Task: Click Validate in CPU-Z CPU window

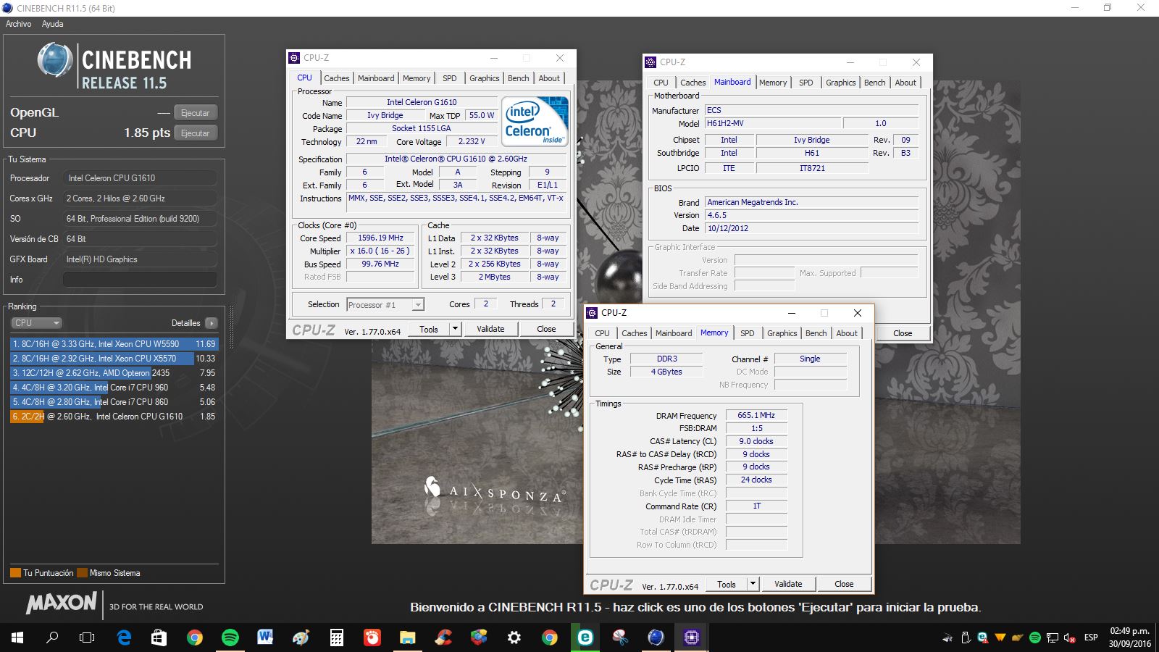Action: click(x=490, y=329)
